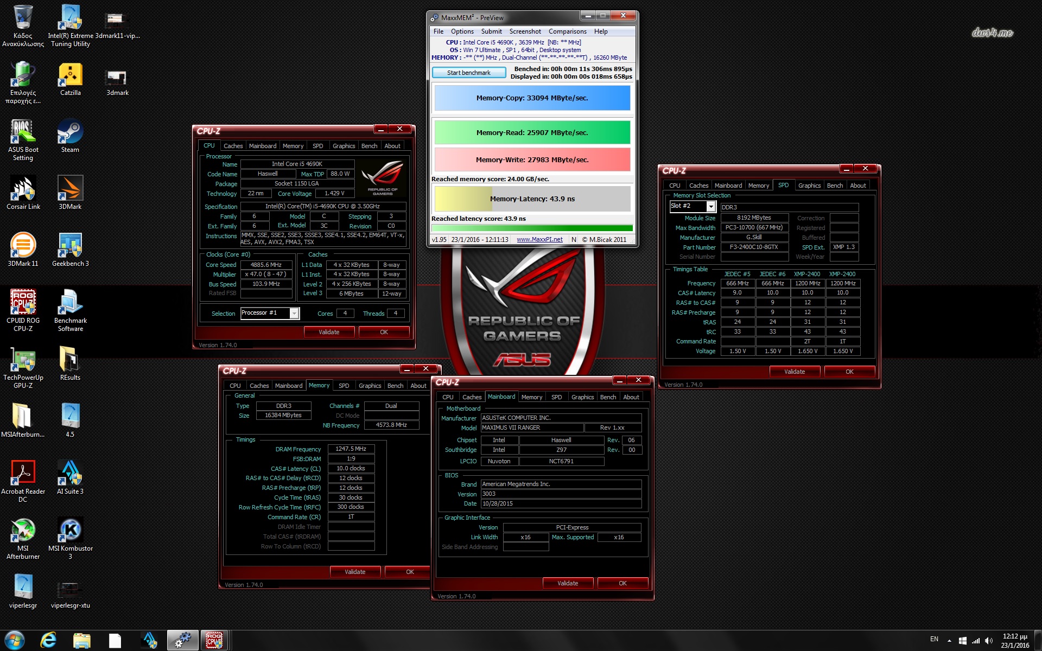
Task: Open the taskbar clock showing 12:12
Action: [x=1014, y=641]
